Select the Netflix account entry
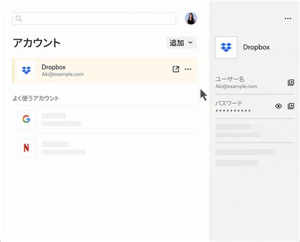The width and height of the screenshot is (300, 242). (x=105, y=148)
